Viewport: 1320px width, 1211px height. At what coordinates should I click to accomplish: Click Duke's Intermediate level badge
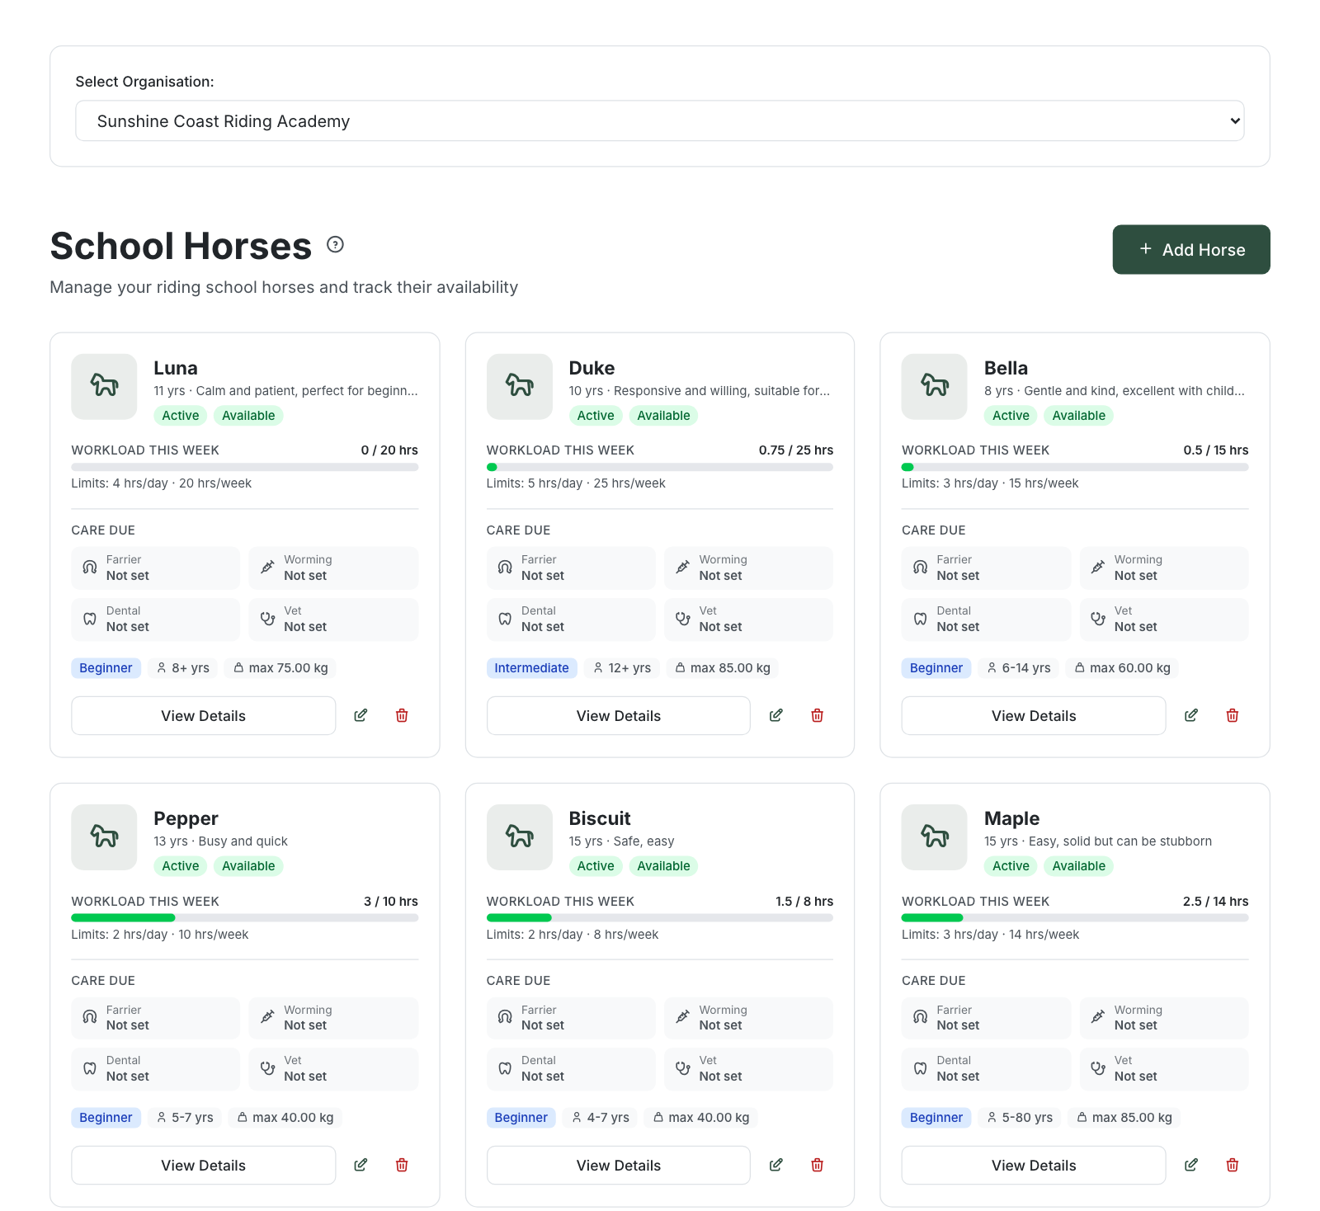531,667
